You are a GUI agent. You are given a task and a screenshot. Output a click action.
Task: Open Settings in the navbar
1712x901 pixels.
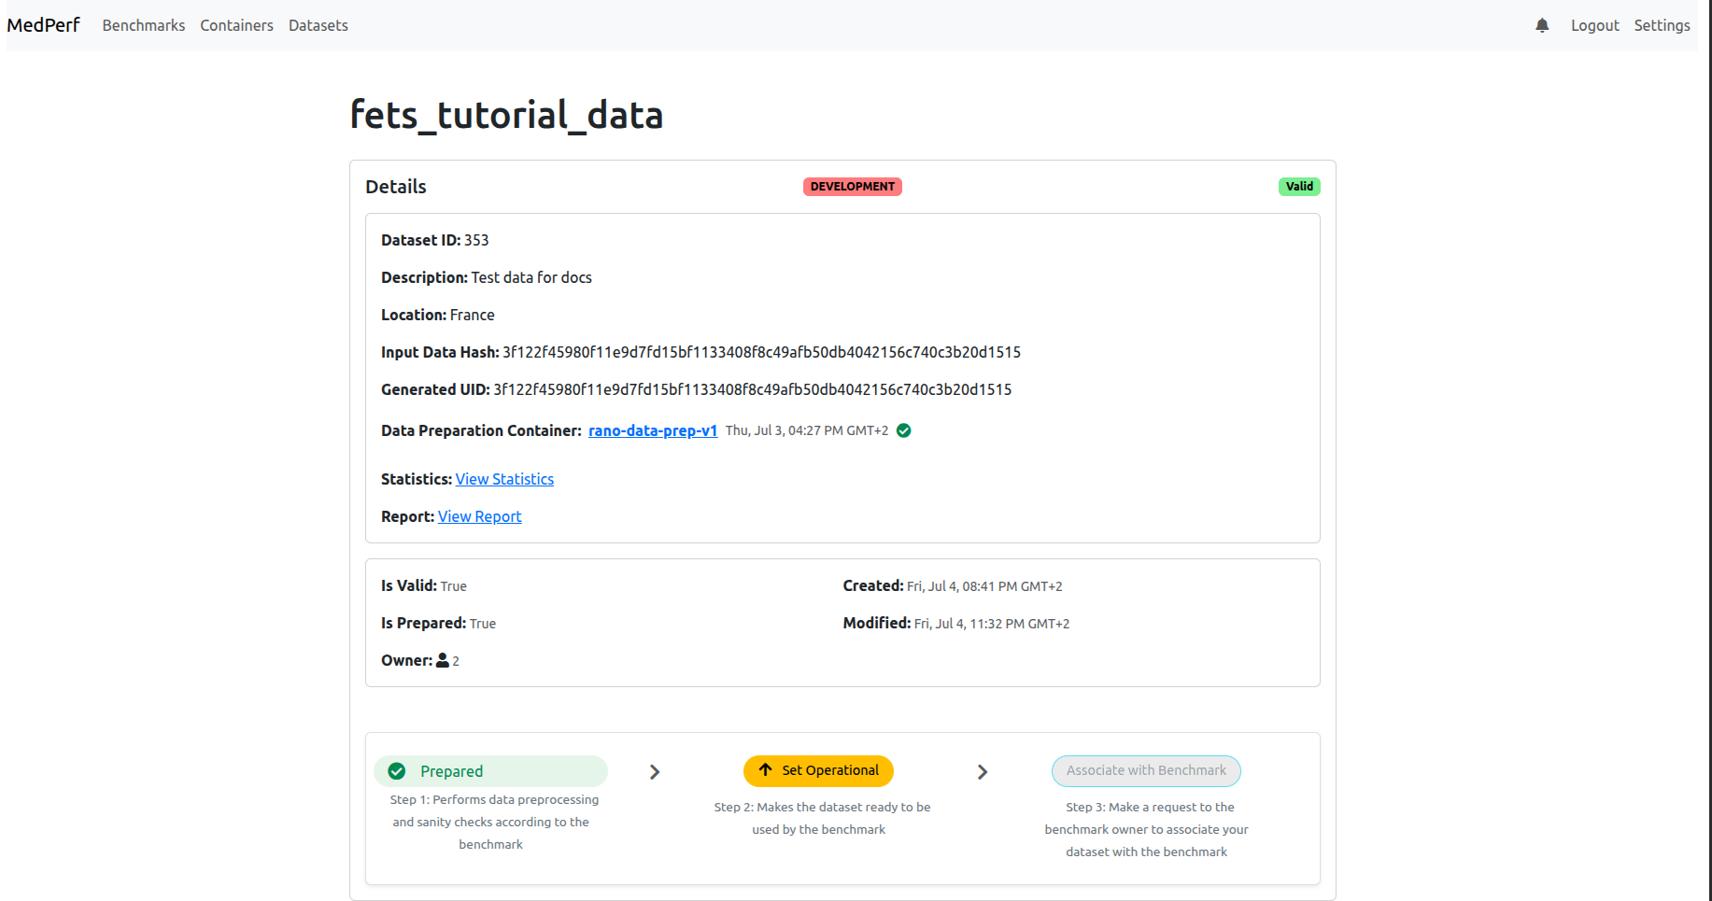point(1662,25)
